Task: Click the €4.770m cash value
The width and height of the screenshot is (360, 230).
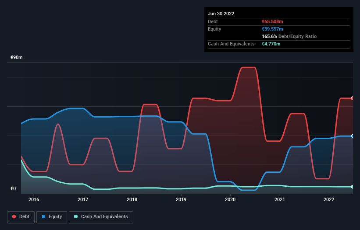Action: pos(271,44)
